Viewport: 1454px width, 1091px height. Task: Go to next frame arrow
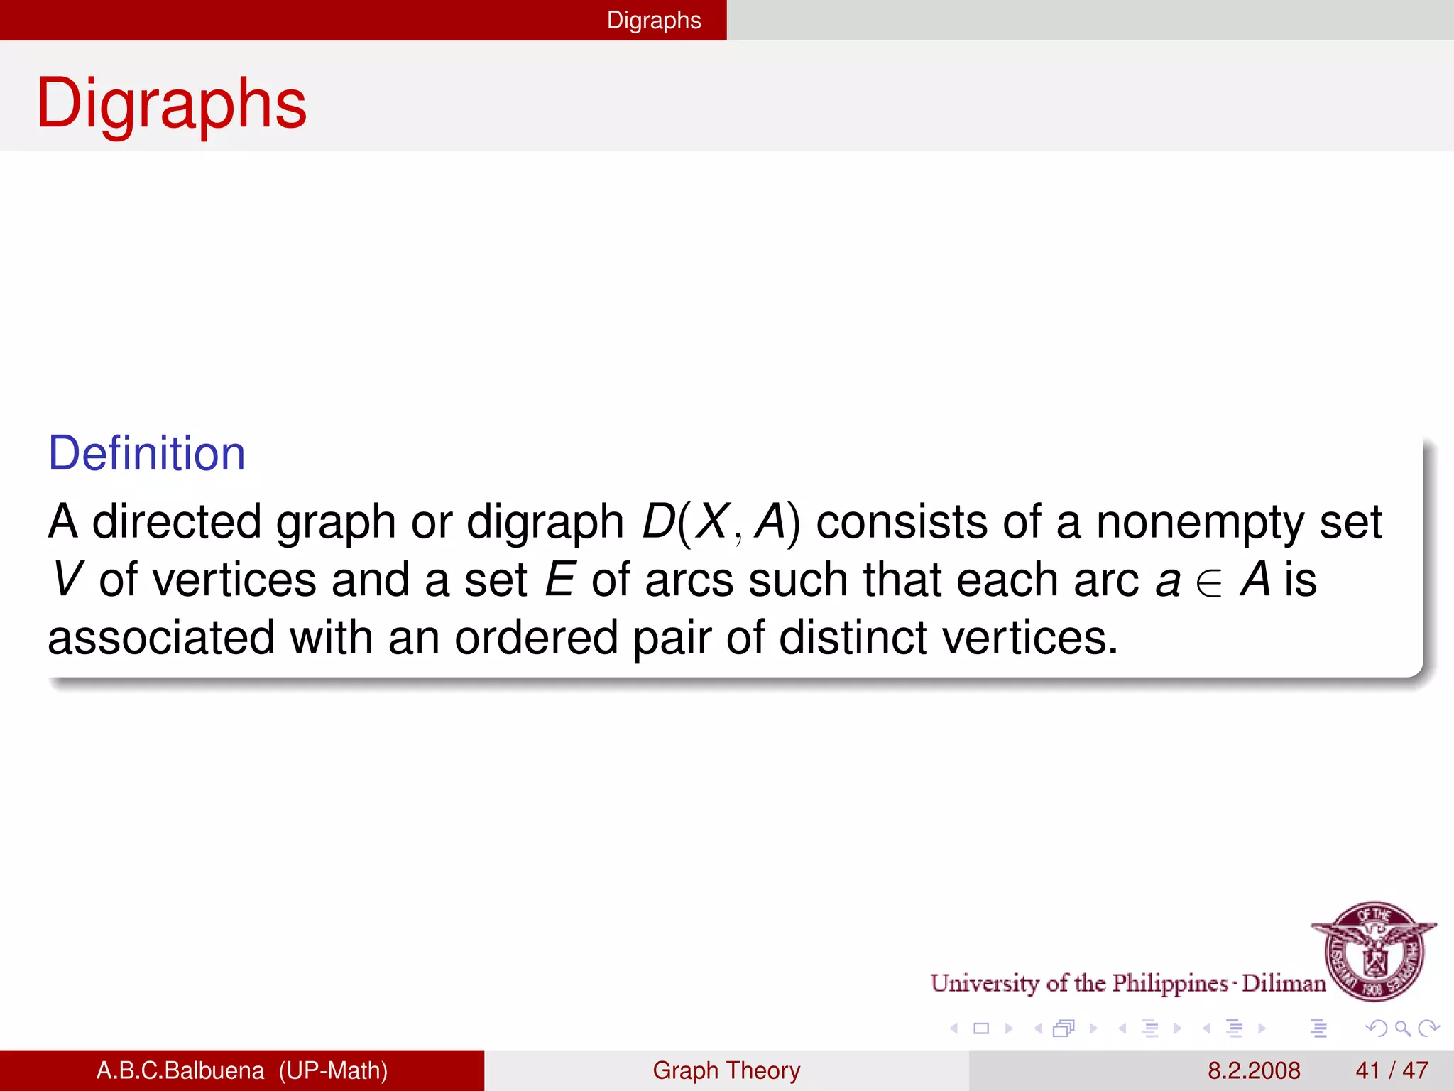click(x=1093, y=1028)
